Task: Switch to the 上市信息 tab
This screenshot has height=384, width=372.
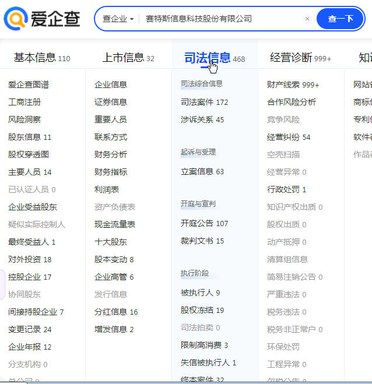Action: [x=128, y=58]
